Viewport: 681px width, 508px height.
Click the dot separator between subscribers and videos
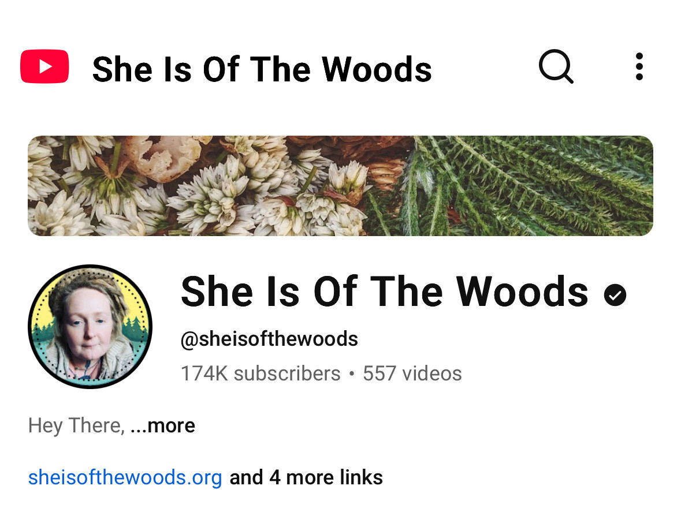point(352,373)
